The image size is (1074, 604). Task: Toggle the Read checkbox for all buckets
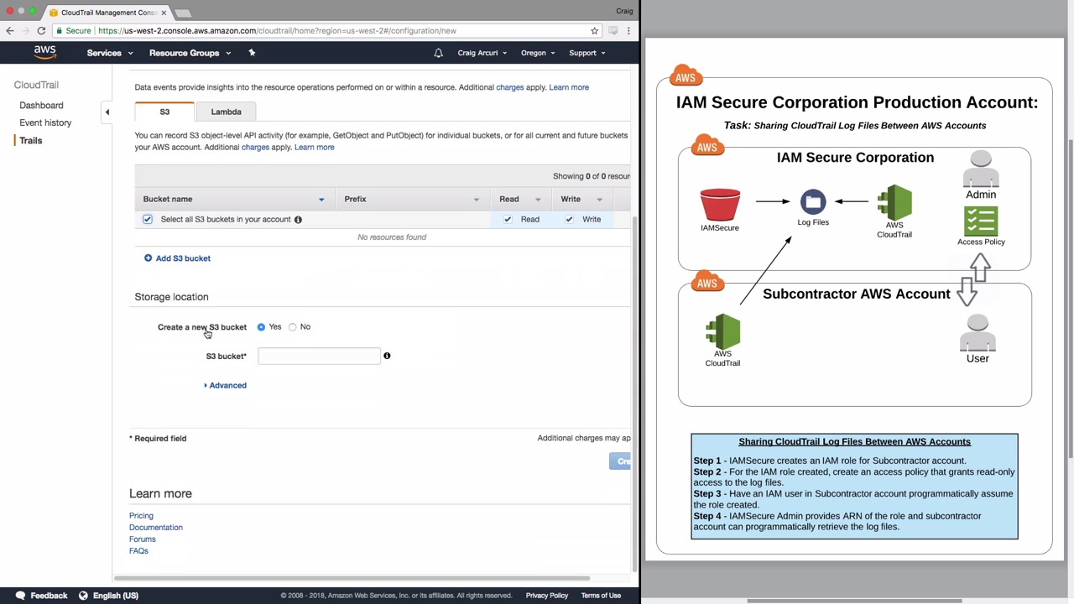tap(508, 220)
